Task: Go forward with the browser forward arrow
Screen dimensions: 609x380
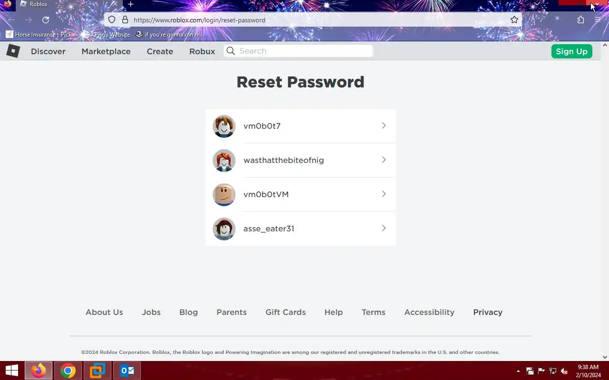Action: coord(29,20)
